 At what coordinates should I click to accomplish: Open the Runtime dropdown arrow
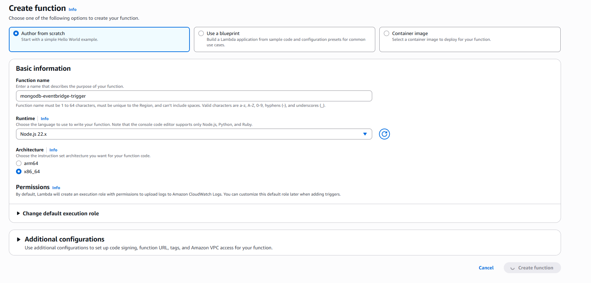pos(365,134)
